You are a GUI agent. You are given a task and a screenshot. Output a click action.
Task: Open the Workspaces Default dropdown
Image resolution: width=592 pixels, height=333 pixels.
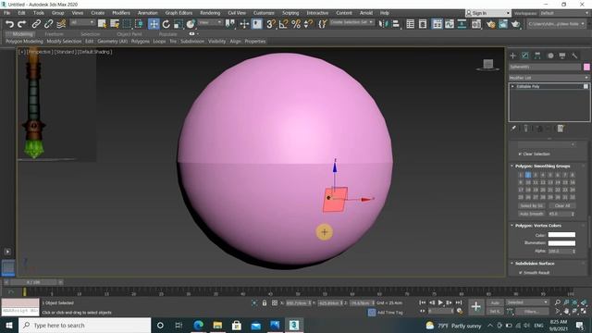(564, 13)
